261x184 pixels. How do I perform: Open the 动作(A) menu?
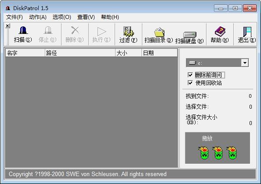pos(38,17)
